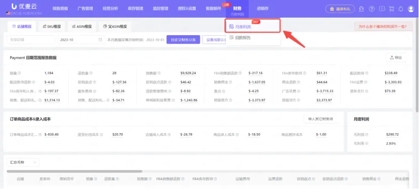The width and height of the screenshot is (419, 189).
Task: Click the 广告花费 value $-3,715.33
Action: click(325, 91)
